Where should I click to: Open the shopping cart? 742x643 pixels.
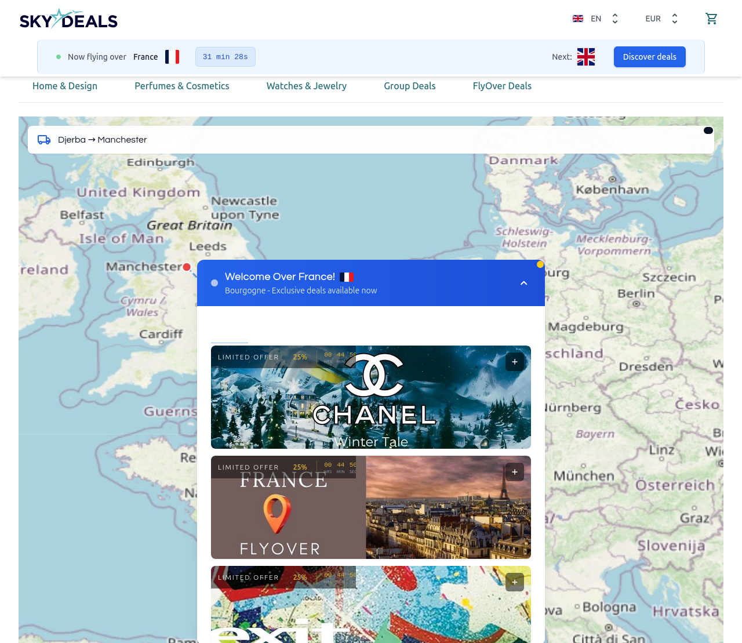tap(711, 18)
